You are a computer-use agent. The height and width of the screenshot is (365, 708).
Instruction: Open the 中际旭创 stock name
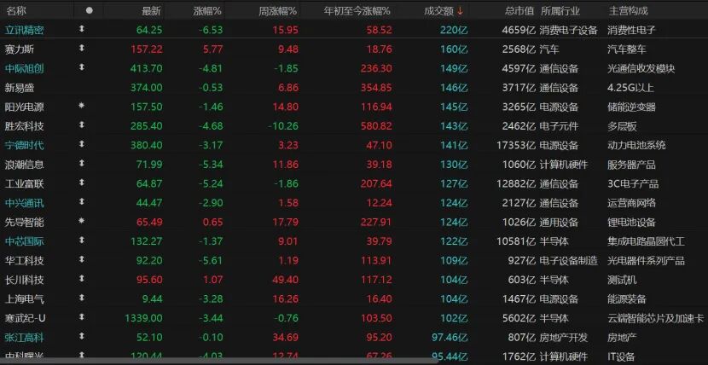click(25, 68)
